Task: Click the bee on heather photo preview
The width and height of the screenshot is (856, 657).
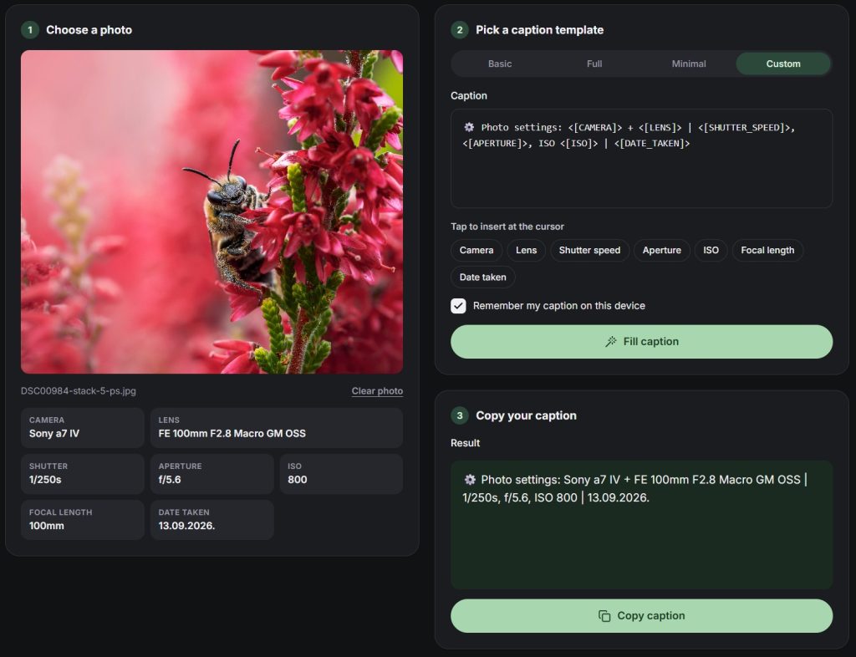Action: pyautogui.click(x=211, y=212)
